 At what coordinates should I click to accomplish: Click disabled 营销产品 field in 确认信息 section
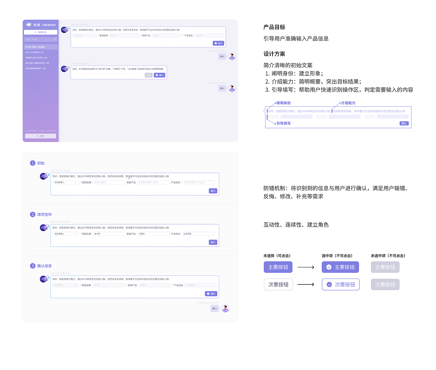tap(155, 285)
